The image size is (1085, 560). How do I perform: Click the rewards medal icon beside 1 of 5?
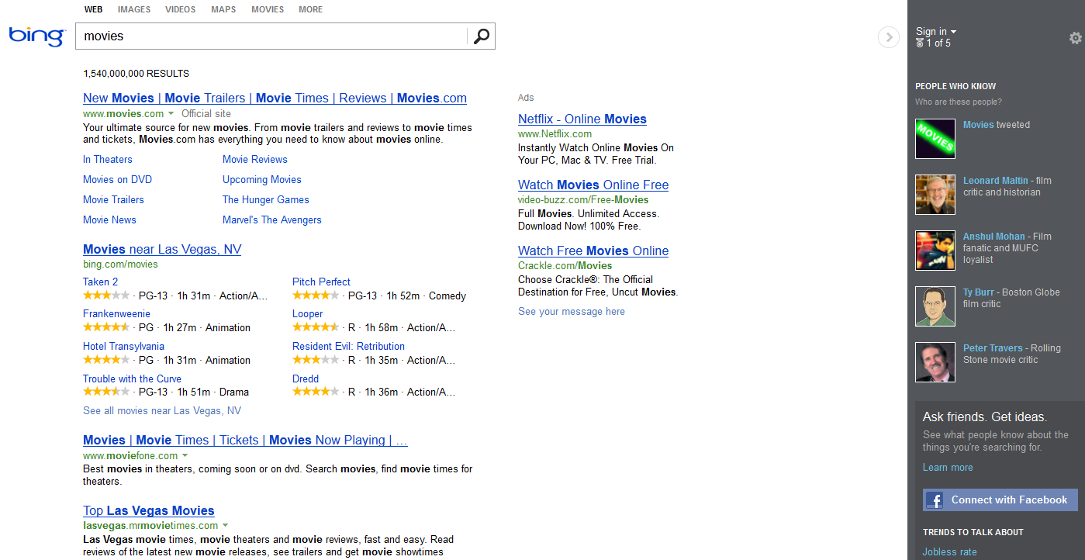920,43
